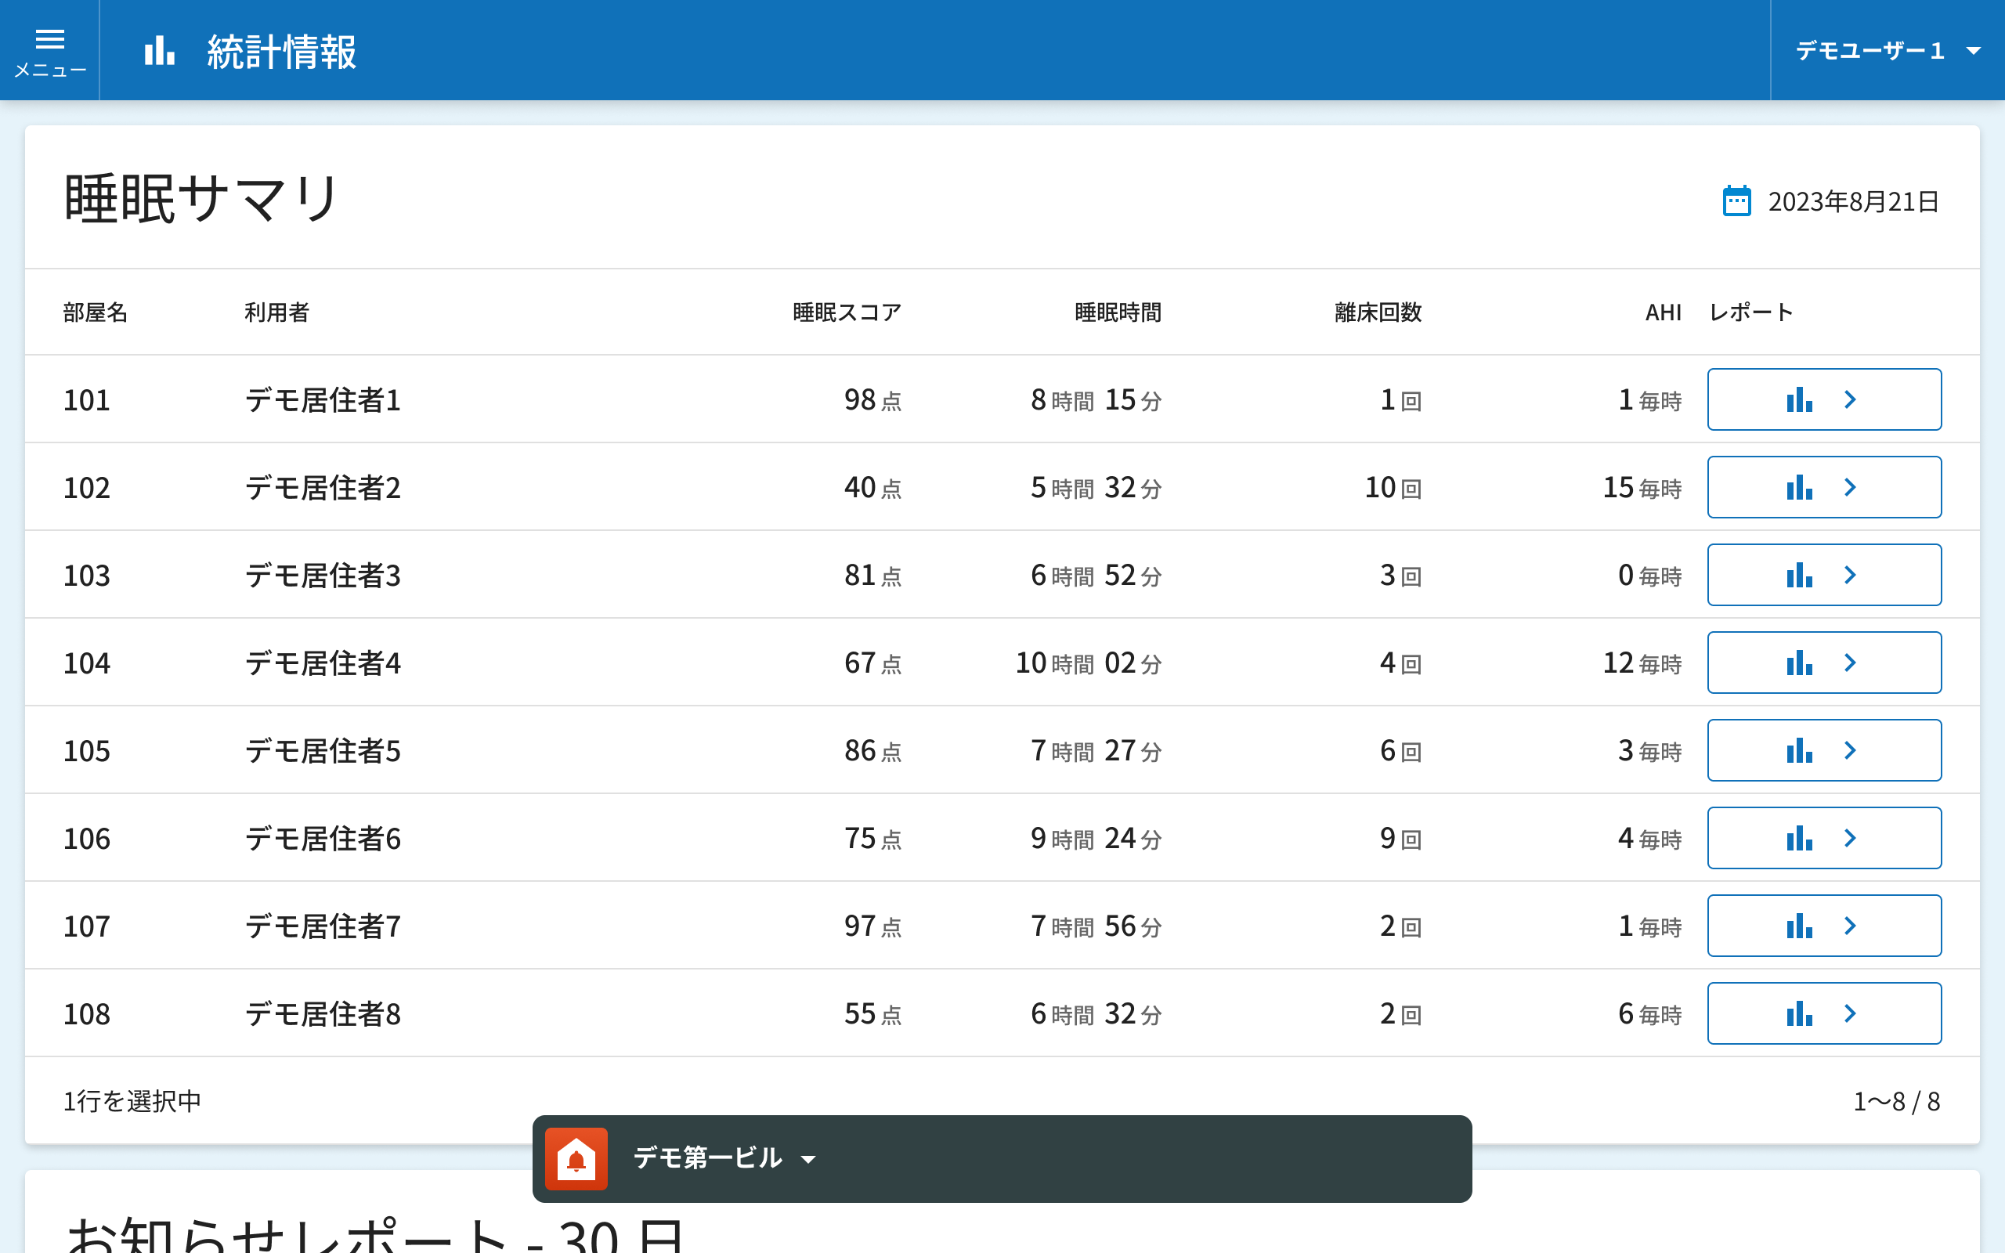2005x1253 pixels.
Task: Open report chevron for room 108
Action: pyautogui.click(x=1850, y=1013)
